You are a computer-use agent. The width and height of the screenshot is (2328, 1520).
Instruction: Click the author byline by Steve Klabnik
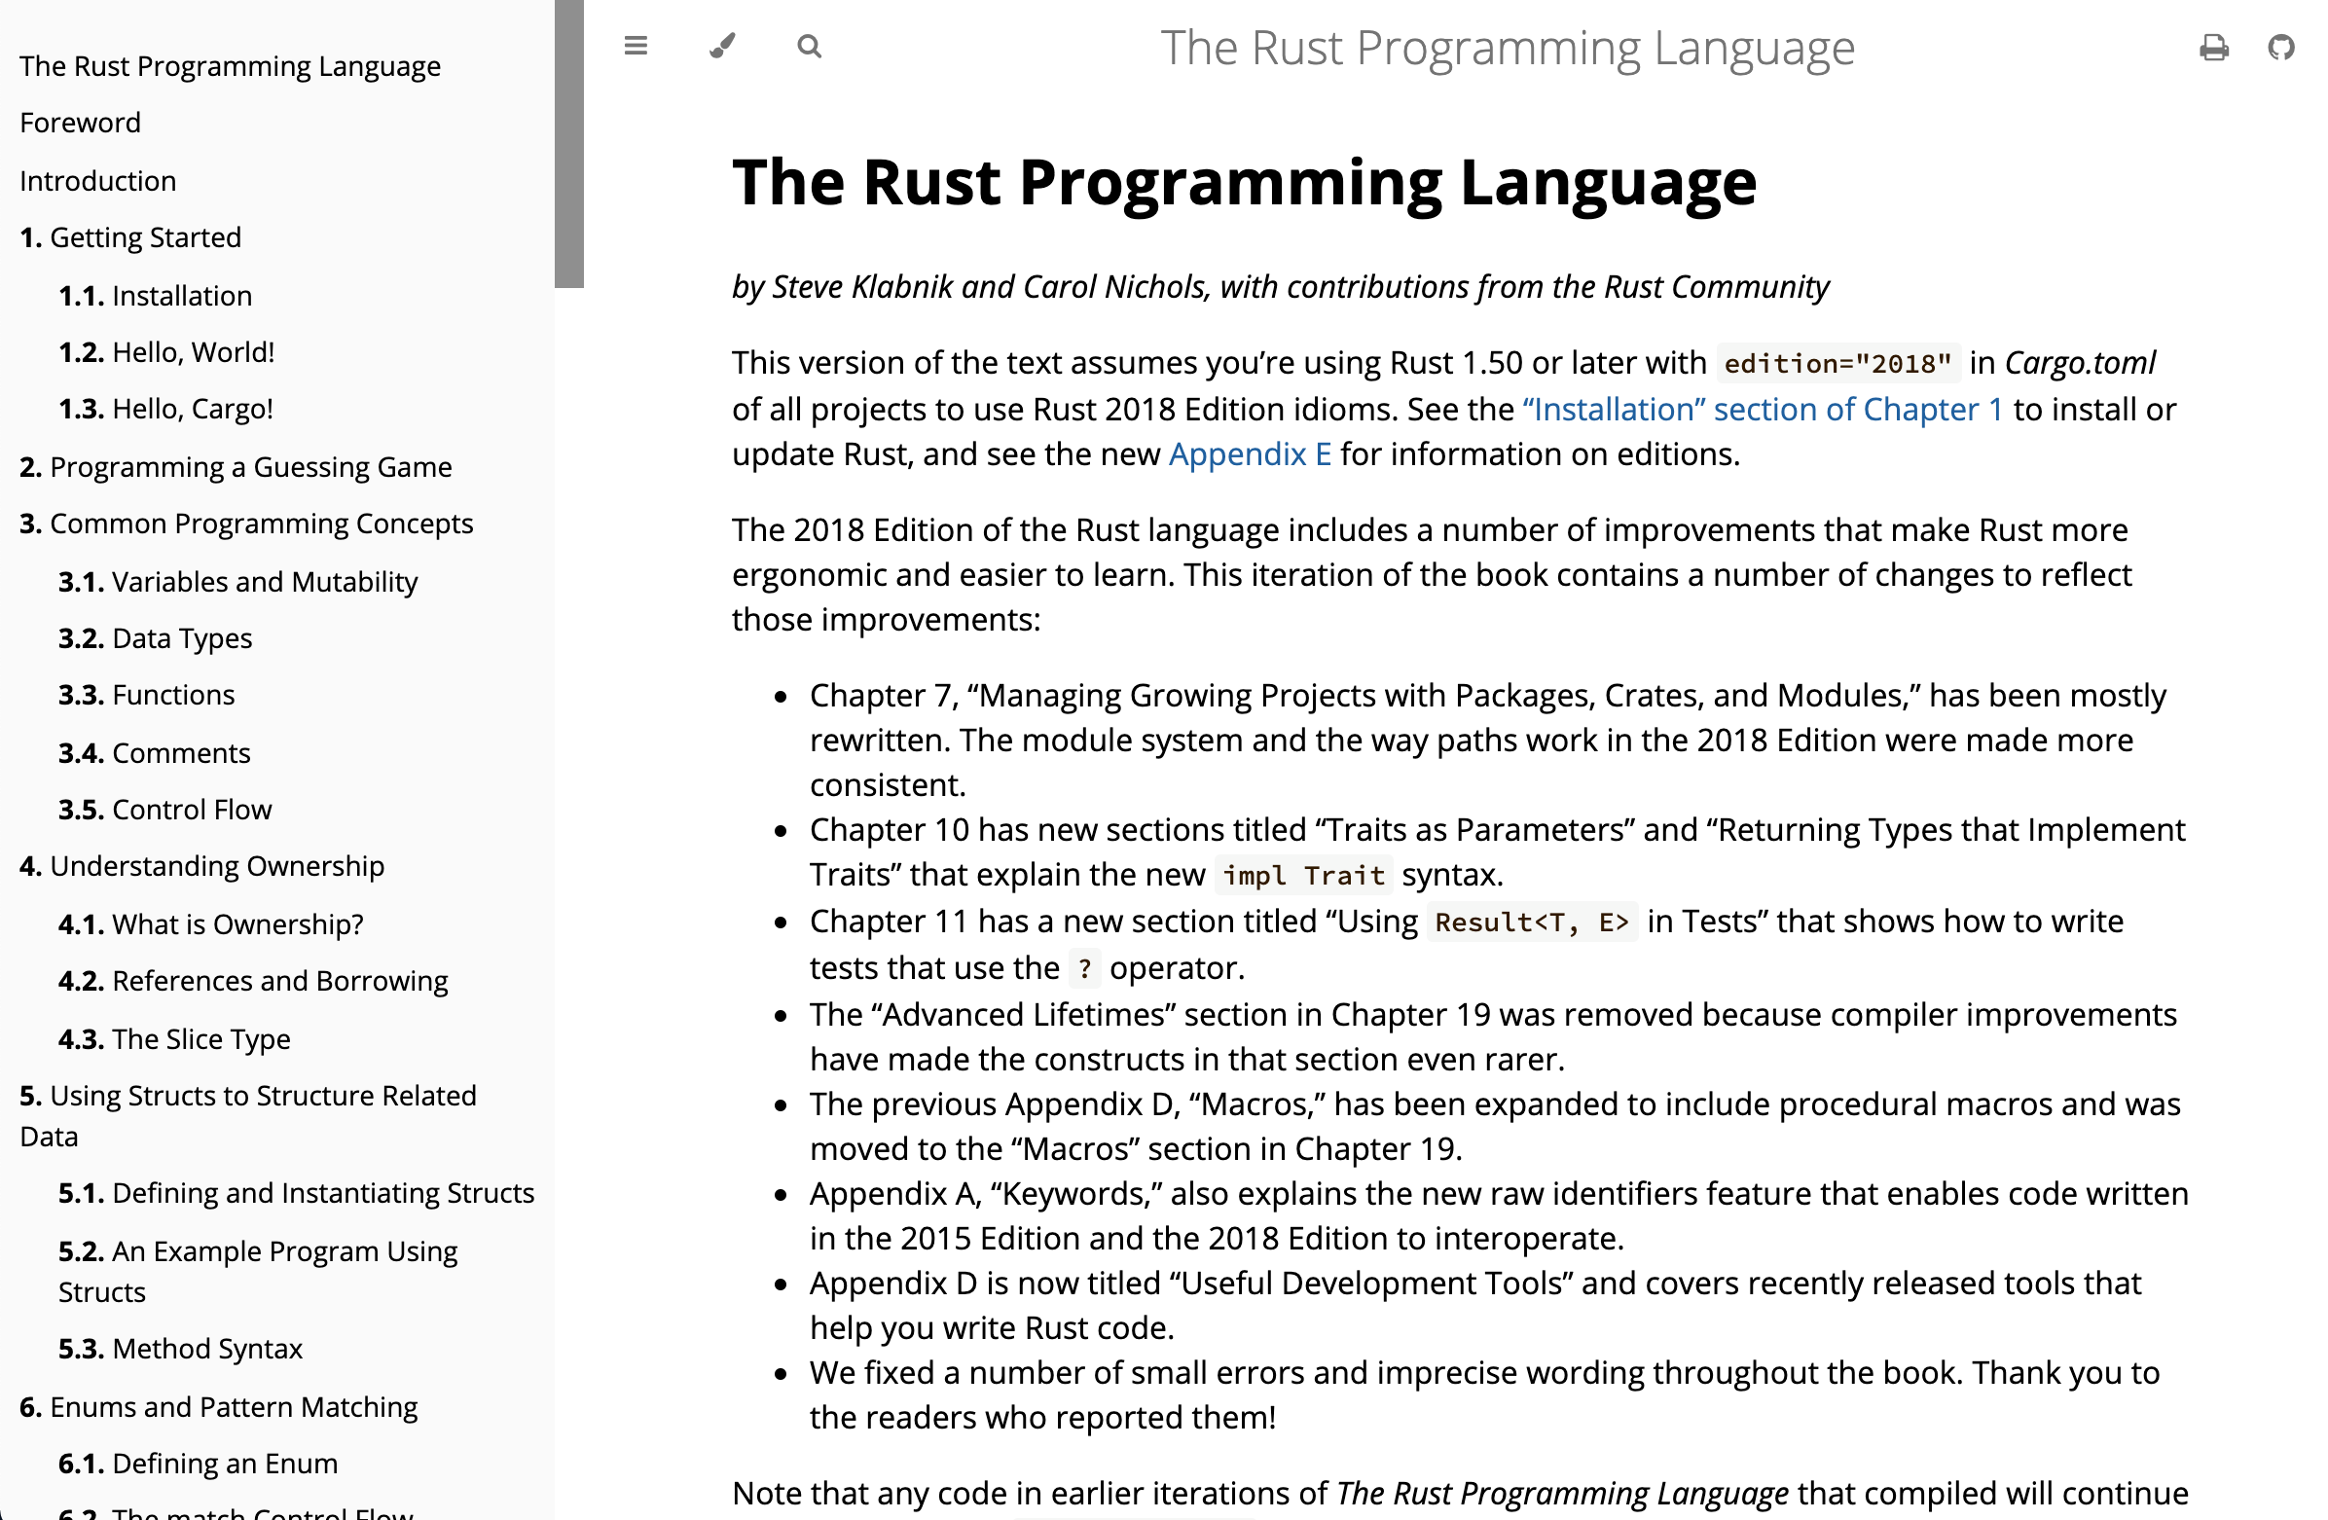(1280, 287)
